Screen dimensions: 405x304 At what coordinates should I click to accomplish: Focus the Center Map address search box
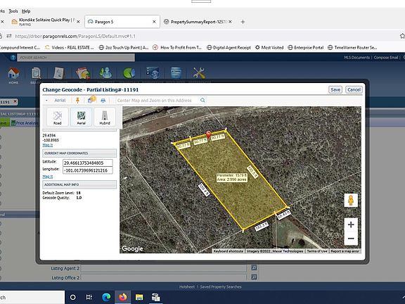tap(157, 101)
